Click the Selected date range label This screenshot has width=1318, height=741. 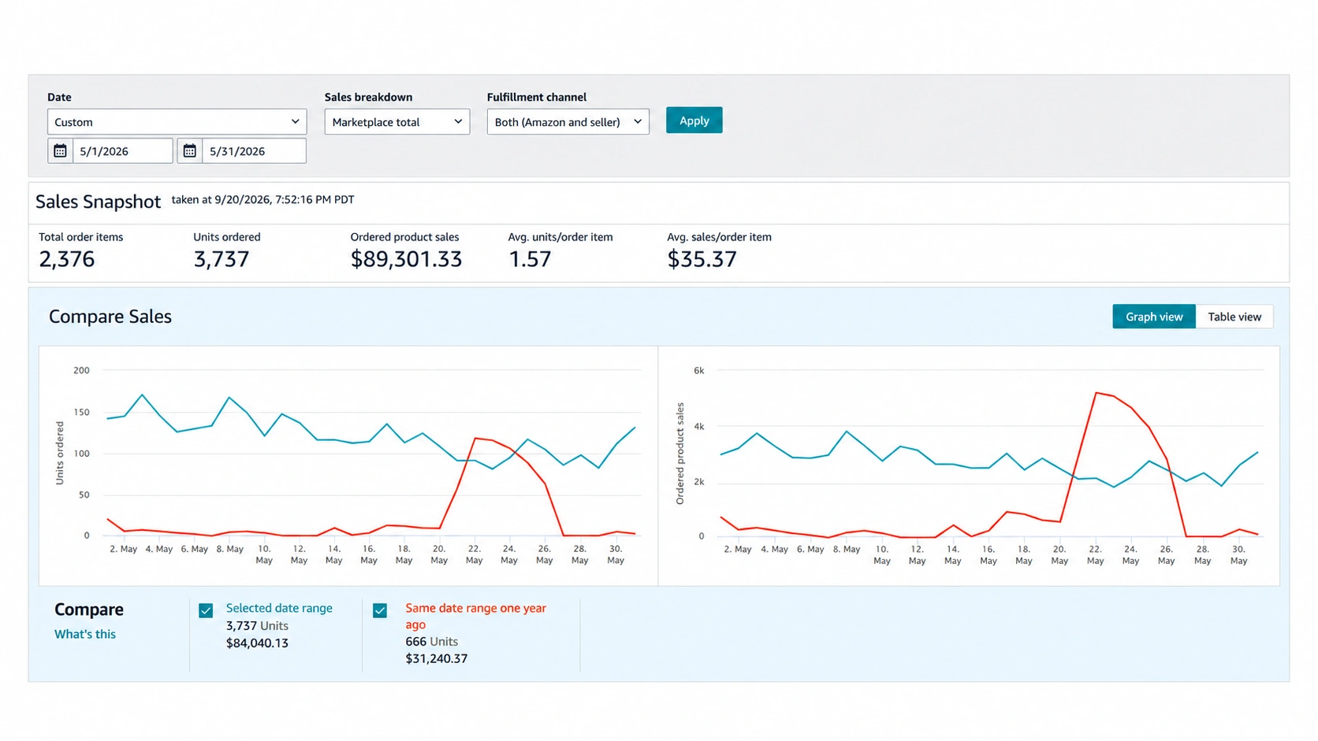(x=279, y=608)
